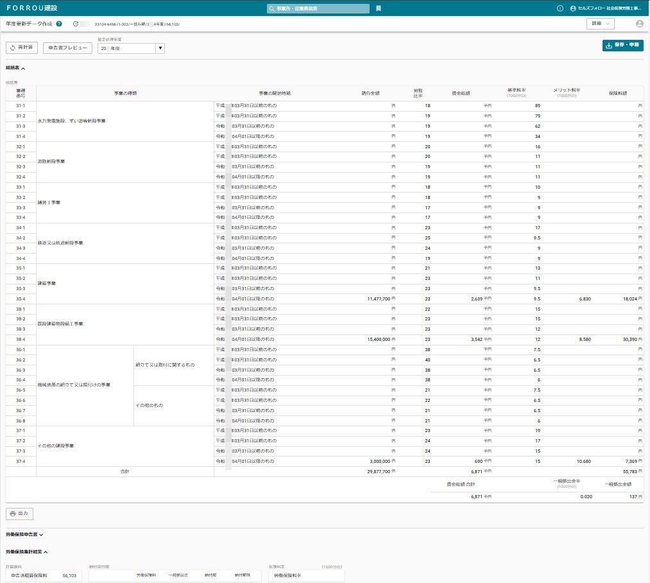Click the gray profile avatar below the top bar
Image resolution: width=650 pixels, height=583 pixels.
click(639, 24)
